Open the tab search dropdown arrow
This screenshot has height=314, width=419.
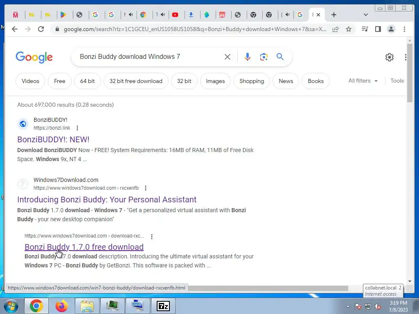point(366,15)
